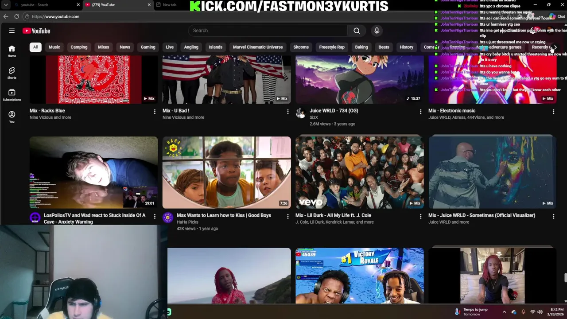Select the Music filter chip
Screen dimensions: 567x319
(54, 47)
